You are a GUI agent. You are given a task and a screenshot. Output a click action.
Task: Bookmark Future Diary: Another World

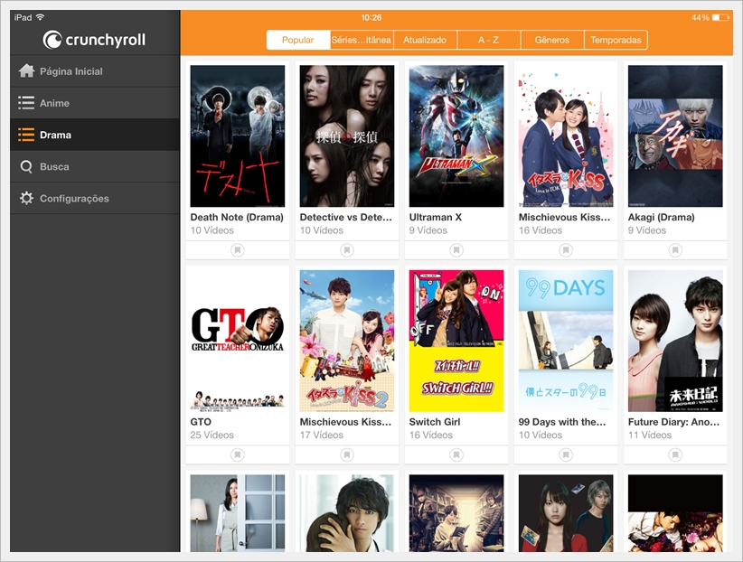click(675, 454)
